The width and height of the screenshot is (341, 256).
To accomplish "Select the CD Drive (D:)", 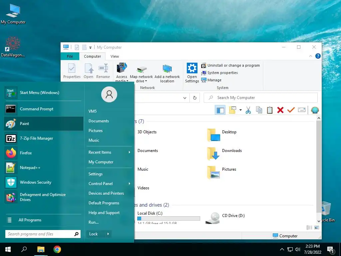I will (x=225, y=218).
